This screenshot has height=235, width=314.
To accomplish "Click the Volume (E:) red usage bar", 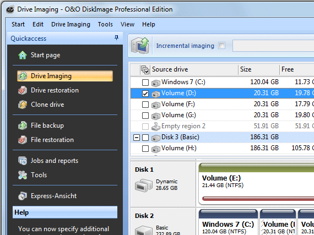I will coord(258,199).
